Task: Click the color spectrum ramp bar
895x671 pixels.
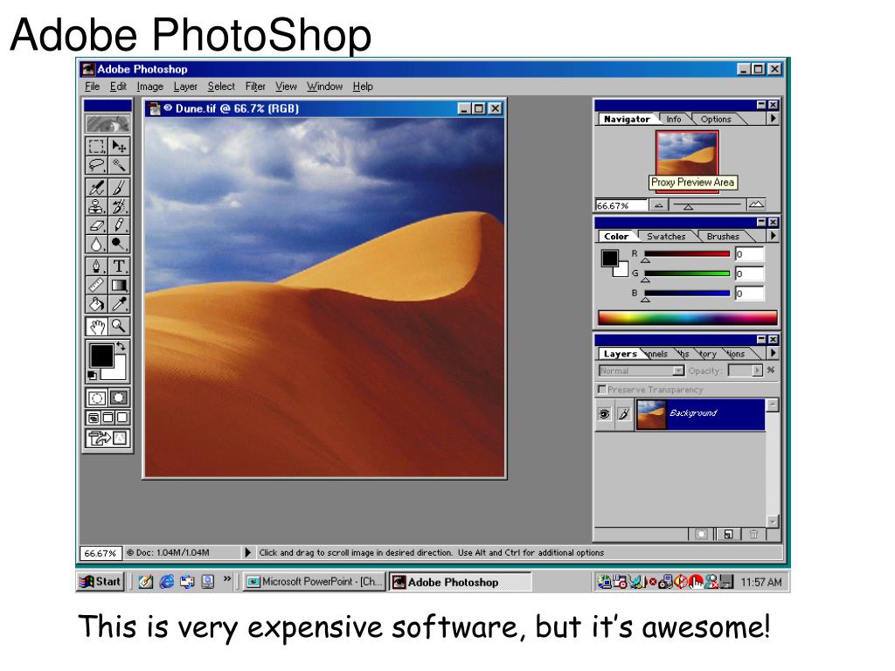Action: point(687,318)
